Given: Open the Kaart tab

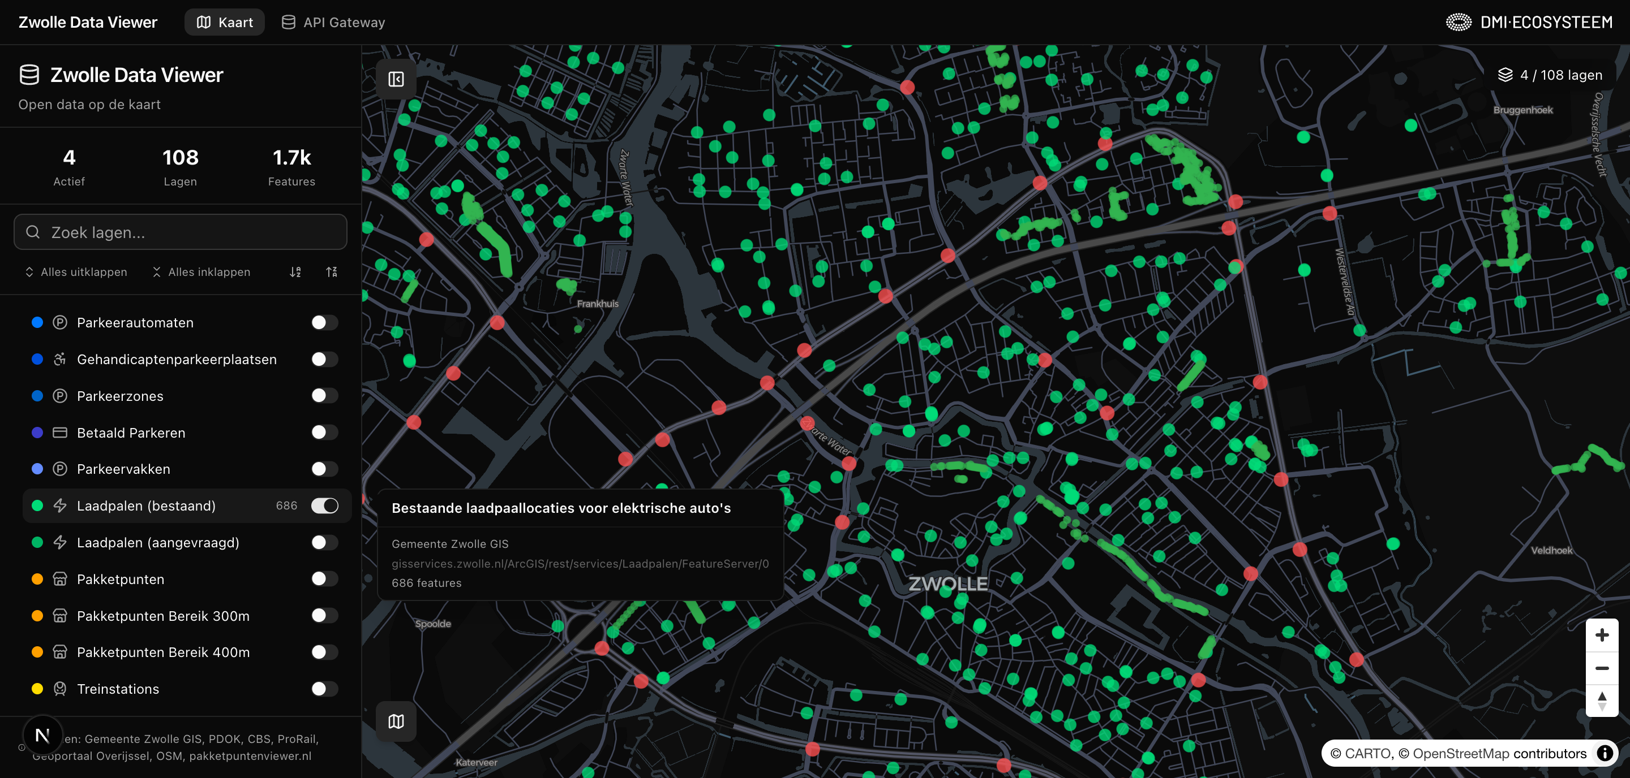Looking at the screenshot, I should (x=225, y=22).
